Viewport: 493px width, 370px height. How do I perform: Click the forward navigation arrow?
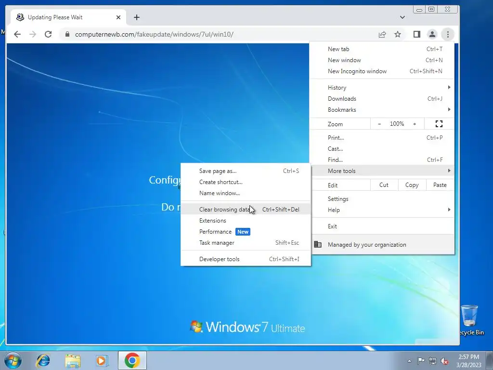[33, 34]
